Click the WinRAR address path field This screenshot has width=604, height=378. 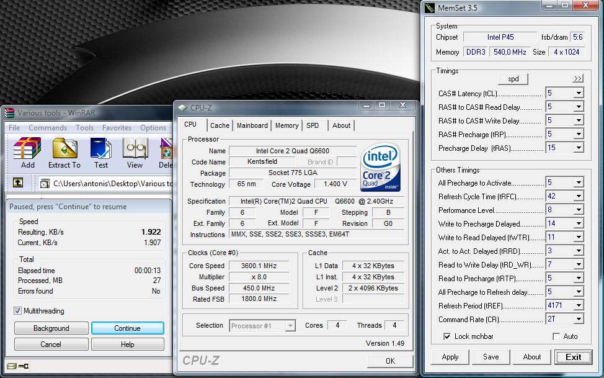106,184
